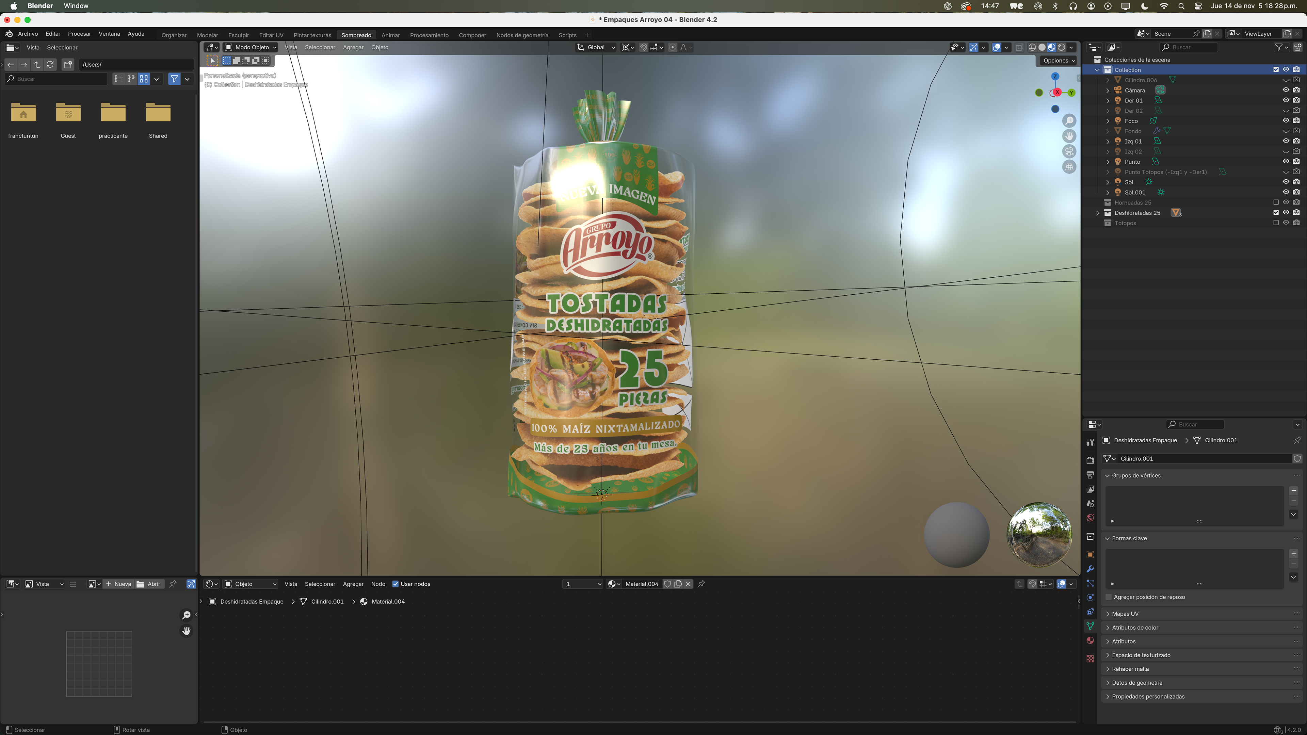The height and width of the screenshot is (735, 1307).
Task: Open the Agregar menu in node editor
Action: pyautogui.click(x=353, y=584)
